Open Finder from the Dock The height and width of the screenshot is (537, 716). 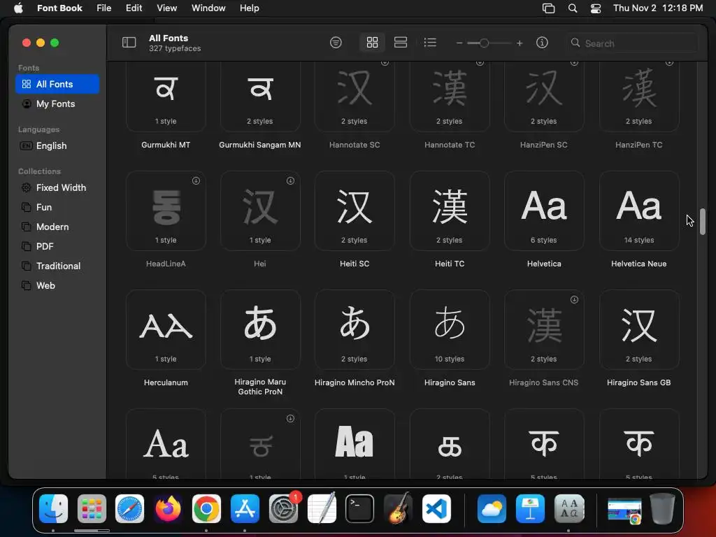click(53, 508)
